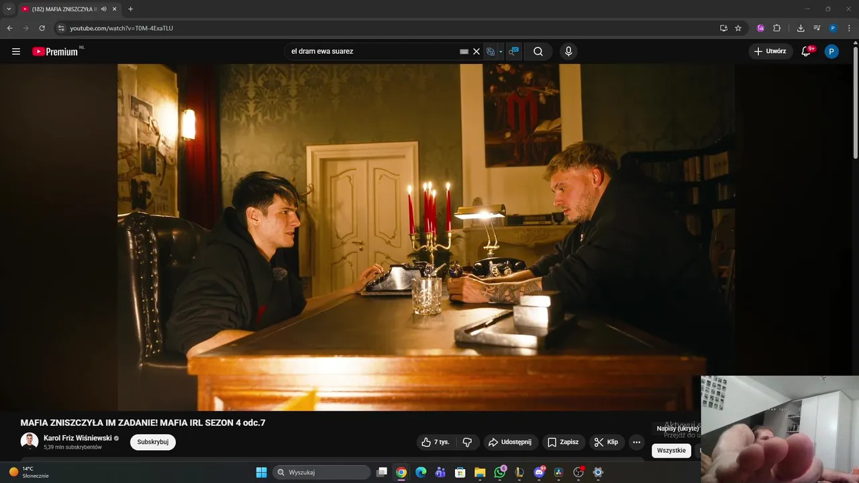Click the translate extension icon in search bar
This screenshot has height=483, width=859.
click(491, 52)
